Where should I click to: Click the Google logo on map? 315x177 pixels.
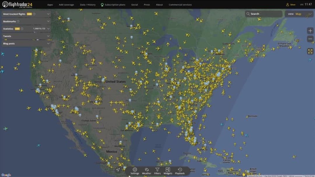coord(6,175)
